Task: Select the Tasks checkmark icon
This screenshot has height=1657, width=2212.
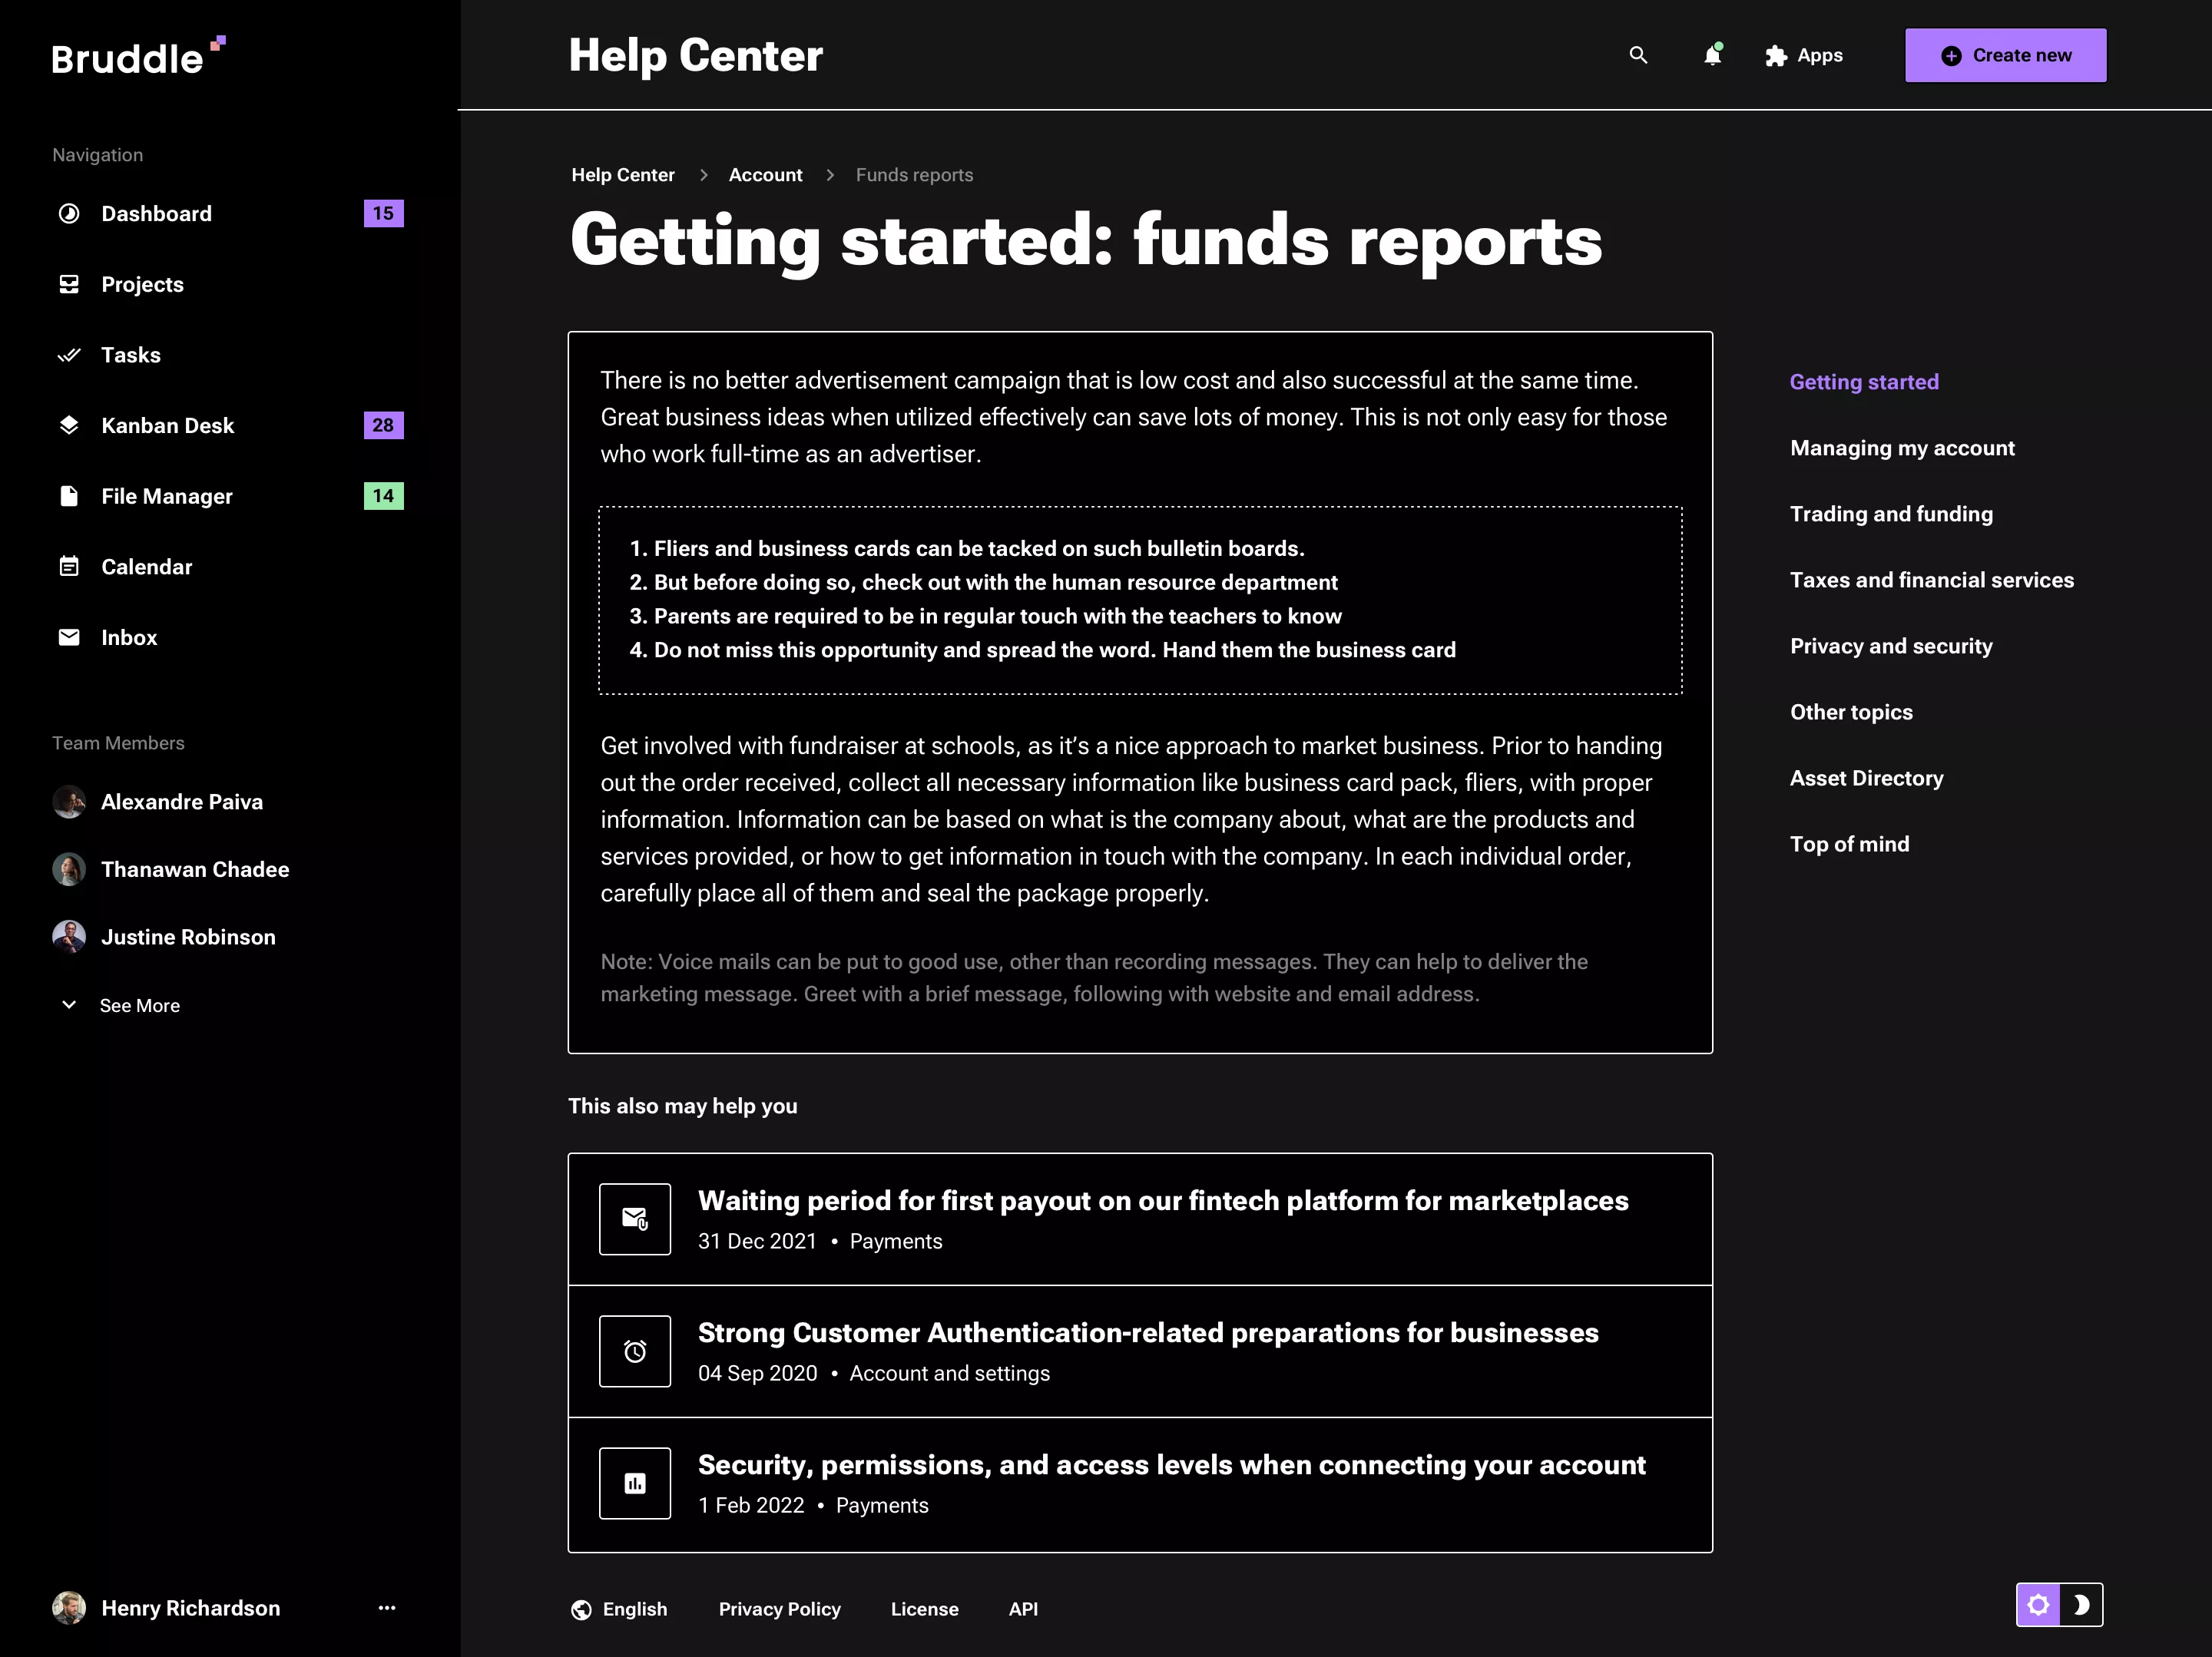Action: (x=69, y=355)
